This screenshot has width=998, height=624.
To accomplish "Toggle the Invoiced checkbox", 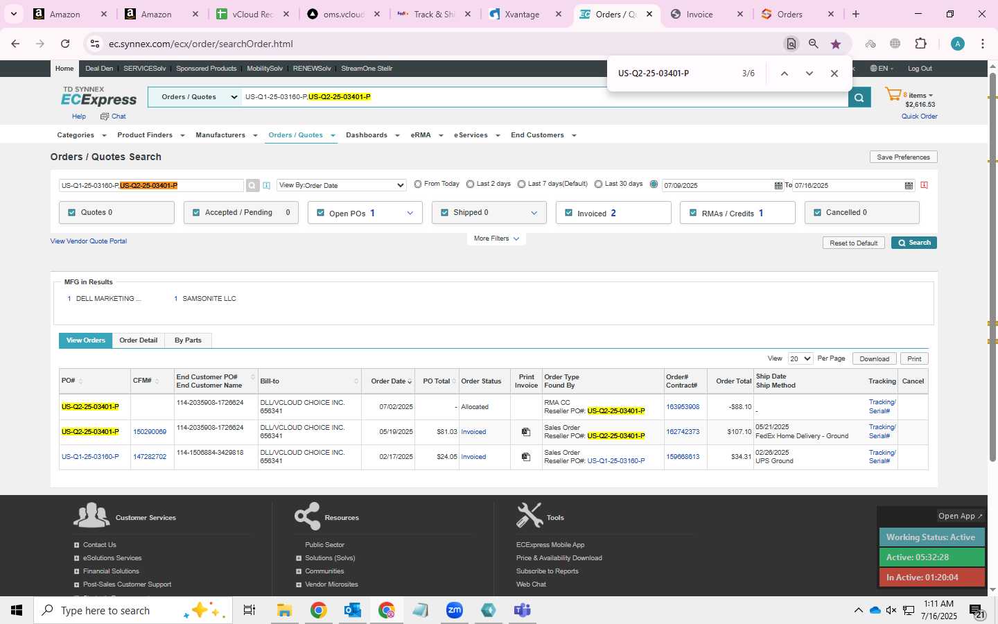I will (568, 213).
